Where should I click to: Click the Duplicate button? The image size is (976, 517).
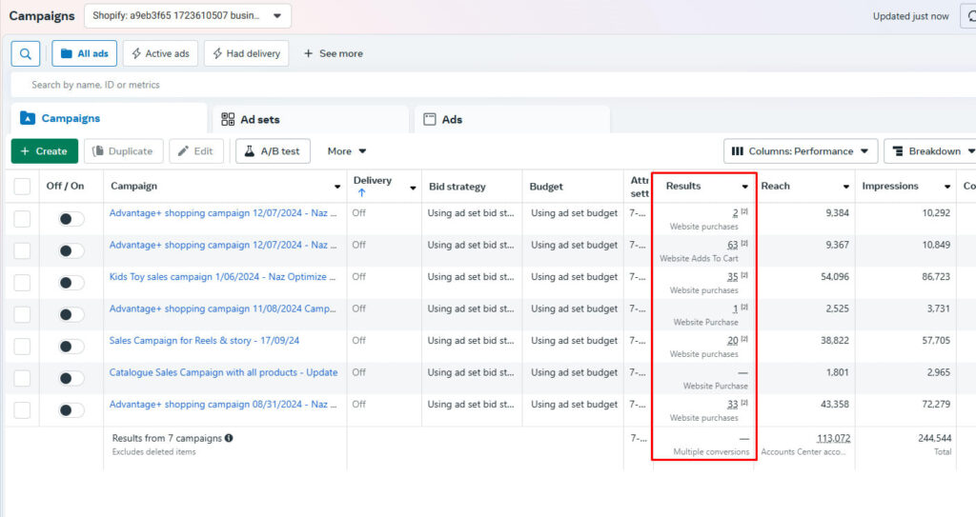(123, 151)
